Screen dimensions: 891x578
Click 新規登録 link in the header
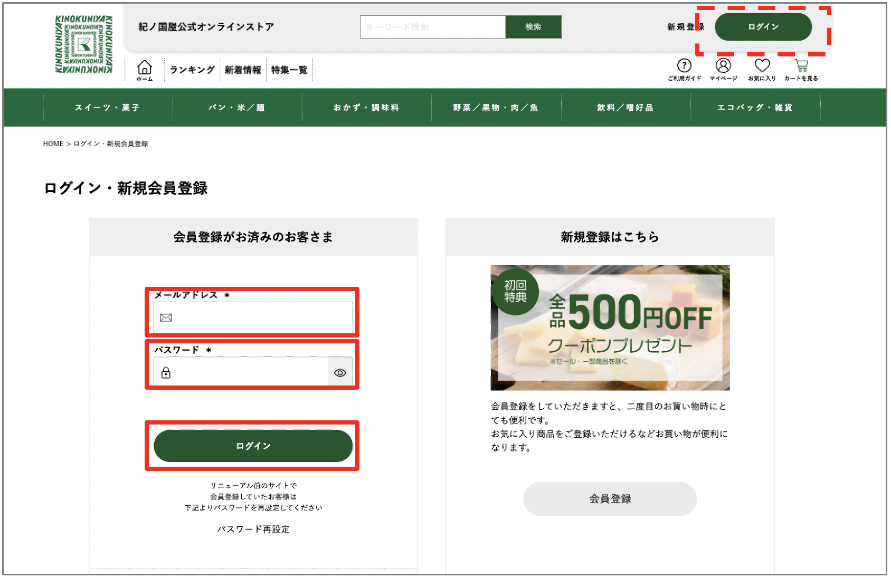[685, 26]
